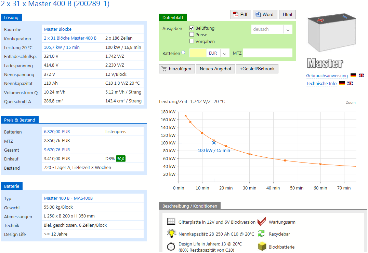Click '720 - Lager A, Lieferzeit 3 Wochen'
Viewport: 368px width, 253px height.
[x=77, y=168]
